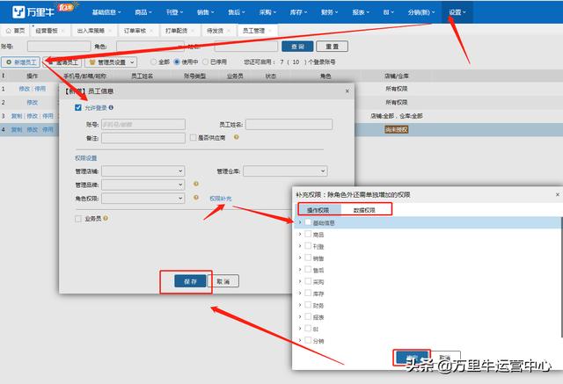Expand the 基础信息 tree node
563x384 pixels.
pos(300,222)
